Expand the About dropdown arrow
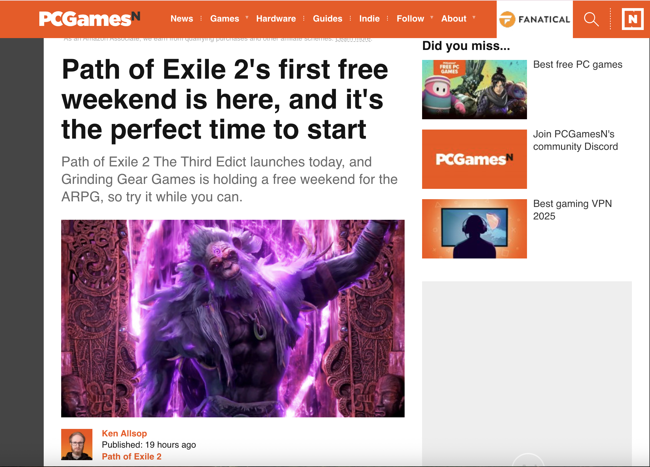Screen dimensions: 650x467 coord(474,17)
